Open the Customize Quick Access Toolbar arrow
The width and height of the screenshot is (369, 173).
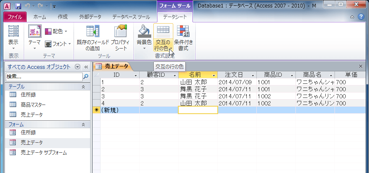coord(54,6)
